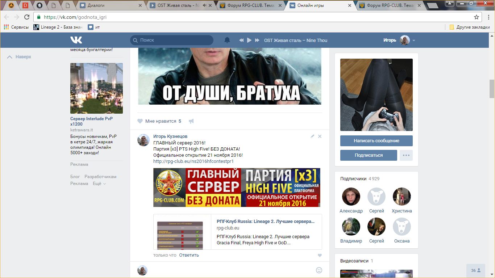Go forward using the browser forward arrow
The width and height of the screenshot is (495, 278).
tap(16, 17)
